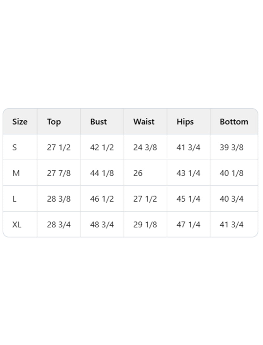Screen dimensions: 263x345
Task: Select the Hips column header
Action: pos(185,122)
